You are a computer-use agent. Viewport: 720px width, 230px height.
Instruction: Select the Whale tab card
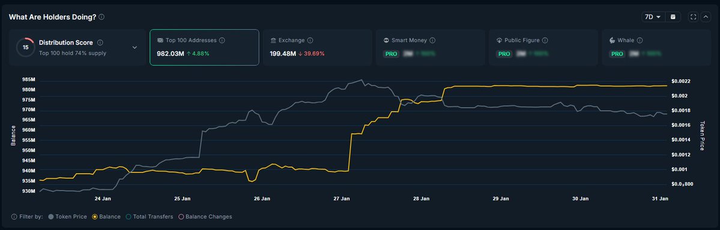coord(656,47)
